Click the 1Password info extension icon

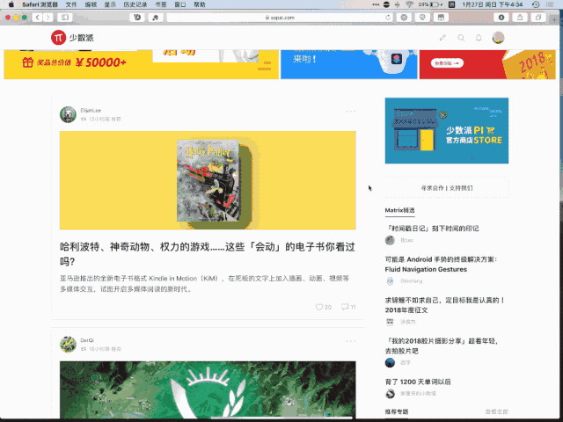click(501, 18)
